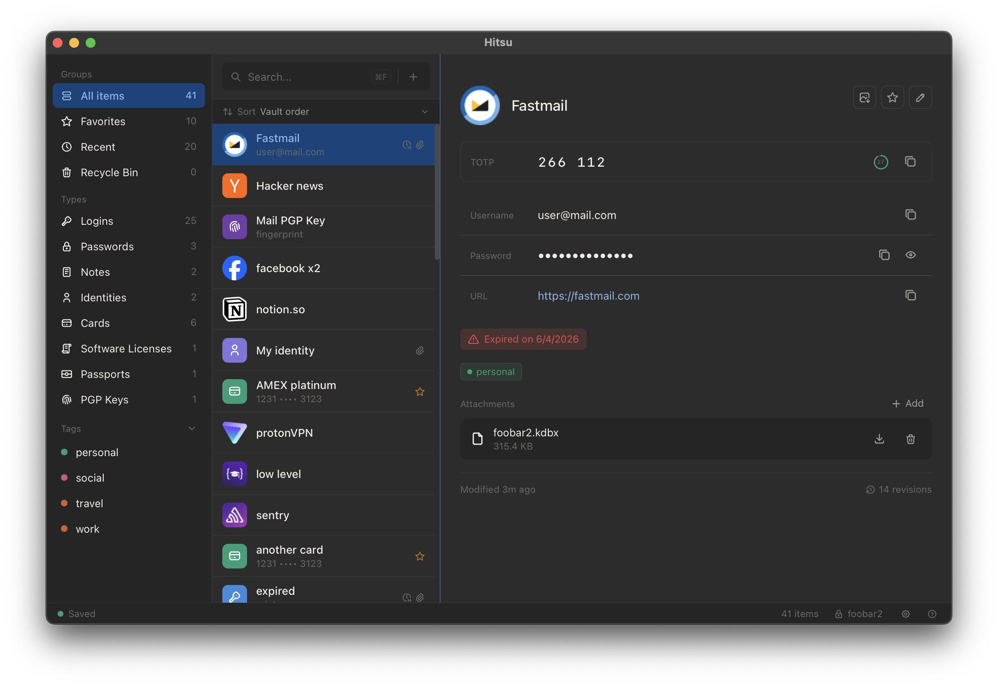Click the entry list scrollbar

437,192
